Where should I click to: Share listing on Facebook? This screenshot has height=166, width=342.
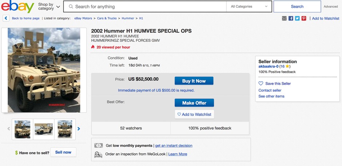291,19
